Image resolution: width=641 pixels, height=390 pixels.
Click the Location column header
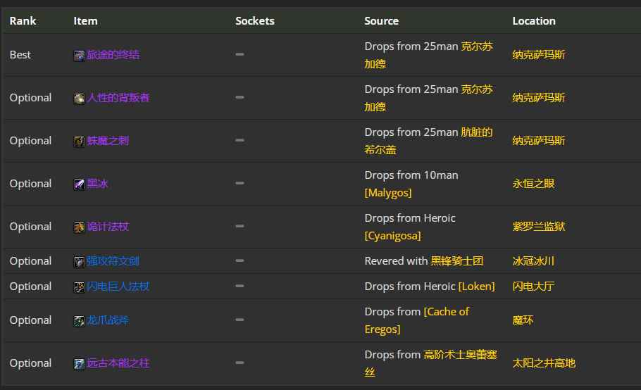tap(534, 21)
